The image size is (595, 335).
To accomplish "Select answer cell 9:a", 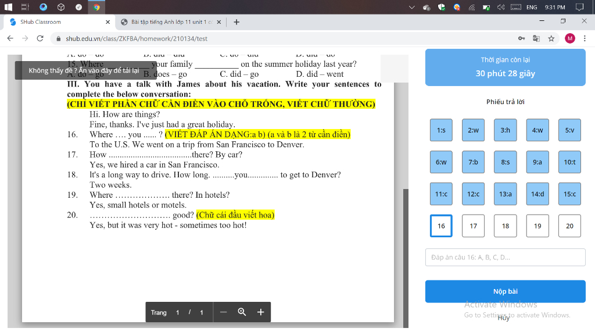I will [537, 162].
